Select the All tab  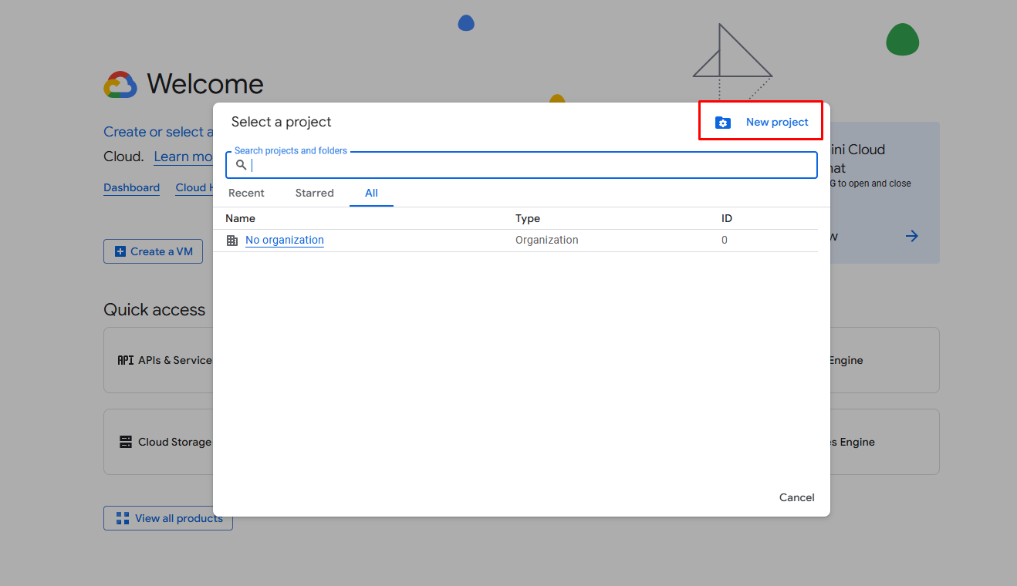click(371, 193)
